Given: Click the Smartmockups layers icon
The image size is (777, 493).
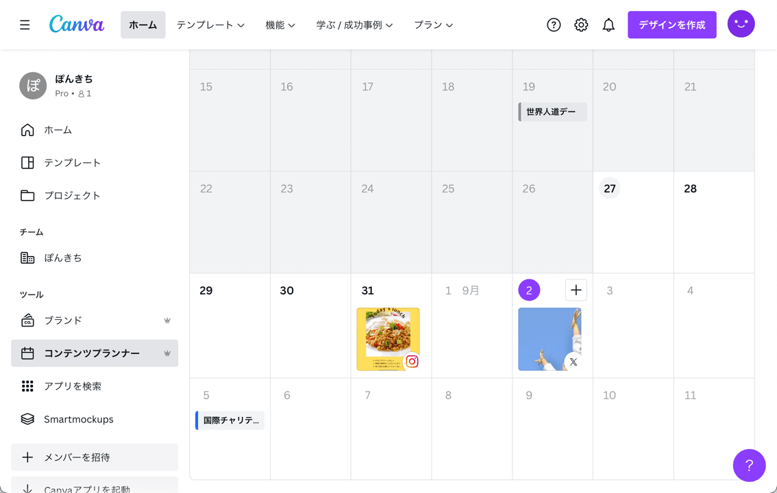Looking at the screenshot, I should click(x=27, y=419).
